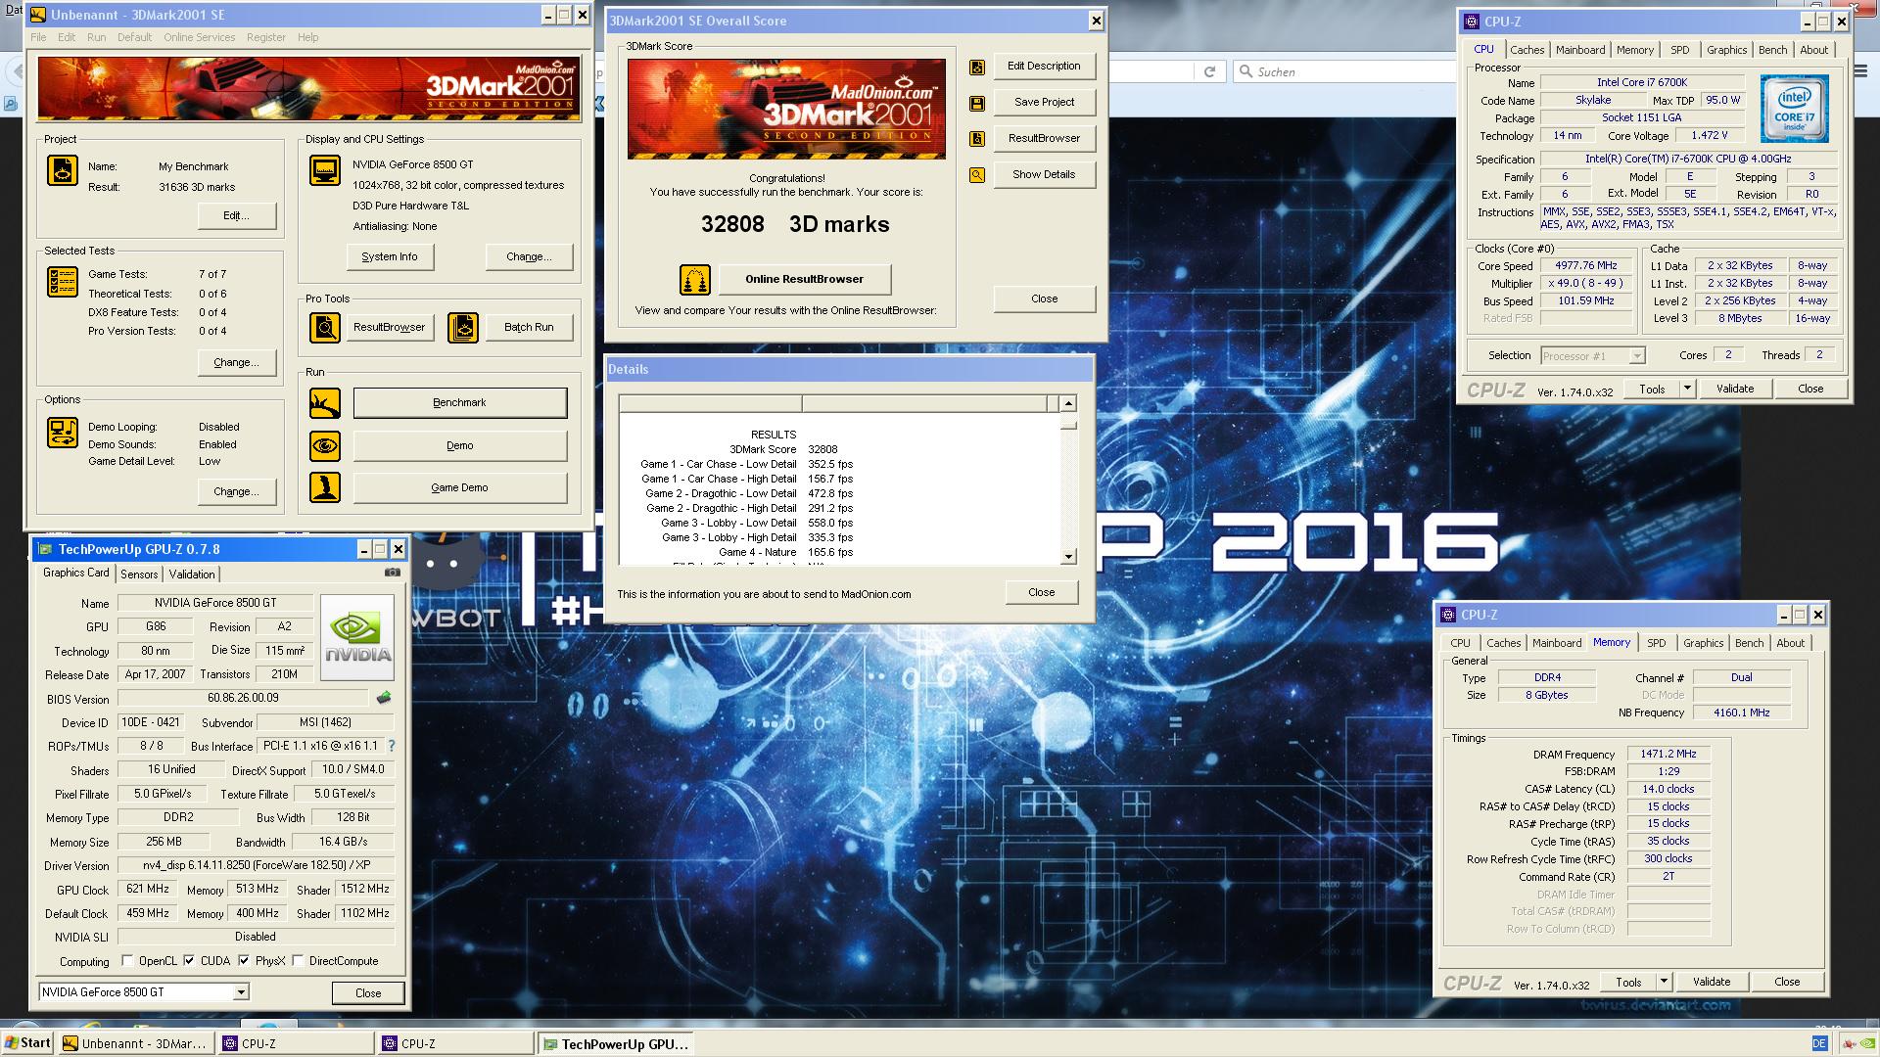Click the Details list scroll-down arrow
Screen dimensions: 1880x1057
click(x=1068, y=557)
